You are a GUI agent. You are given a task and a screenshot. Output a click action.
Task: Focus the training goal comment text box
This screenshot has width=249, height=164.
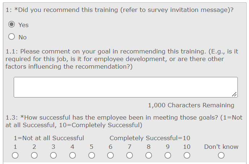[x=125, y=87]
